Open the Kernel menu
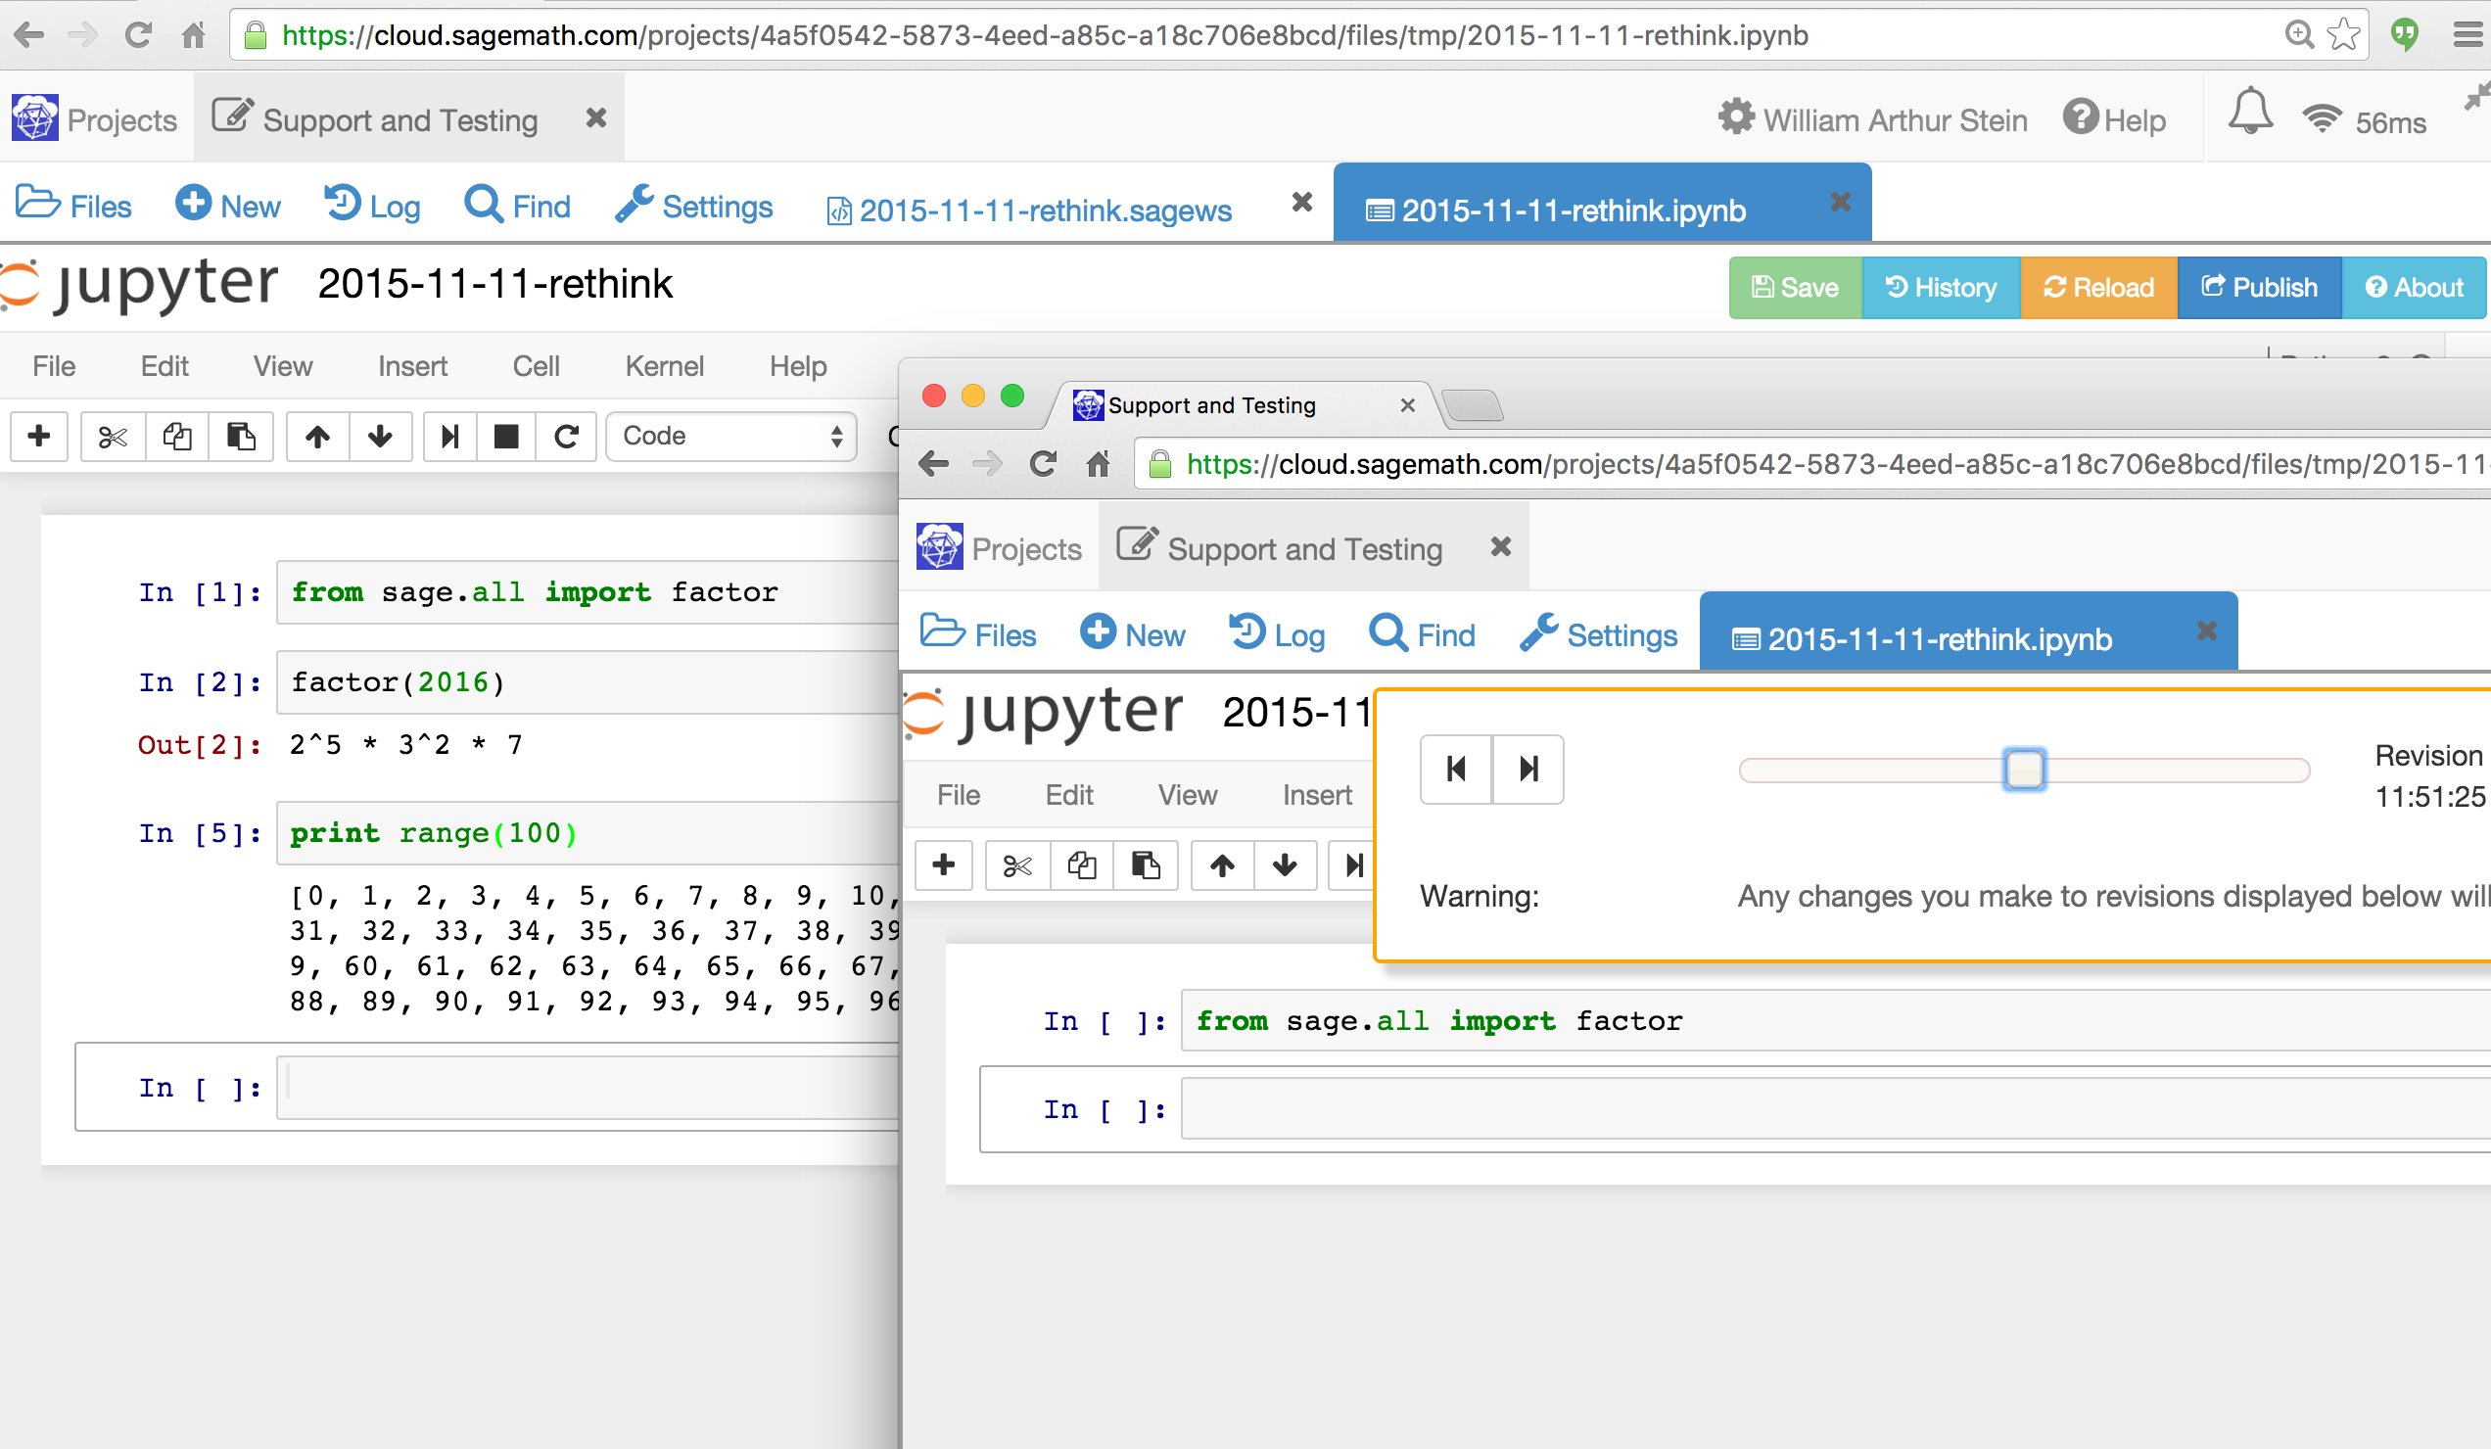Screen dimensions: 2491x1449 (x=664, y=367)
